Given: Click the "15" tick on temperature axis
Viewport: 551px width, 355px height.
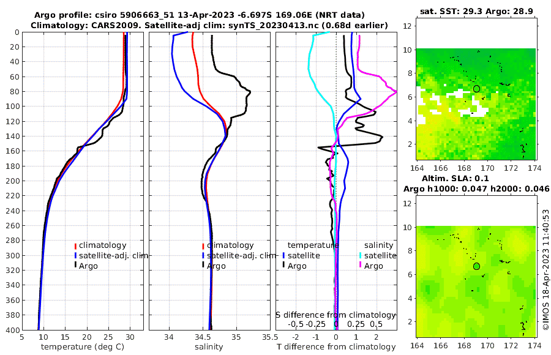Looking at the screenshot, I should 66,337.
